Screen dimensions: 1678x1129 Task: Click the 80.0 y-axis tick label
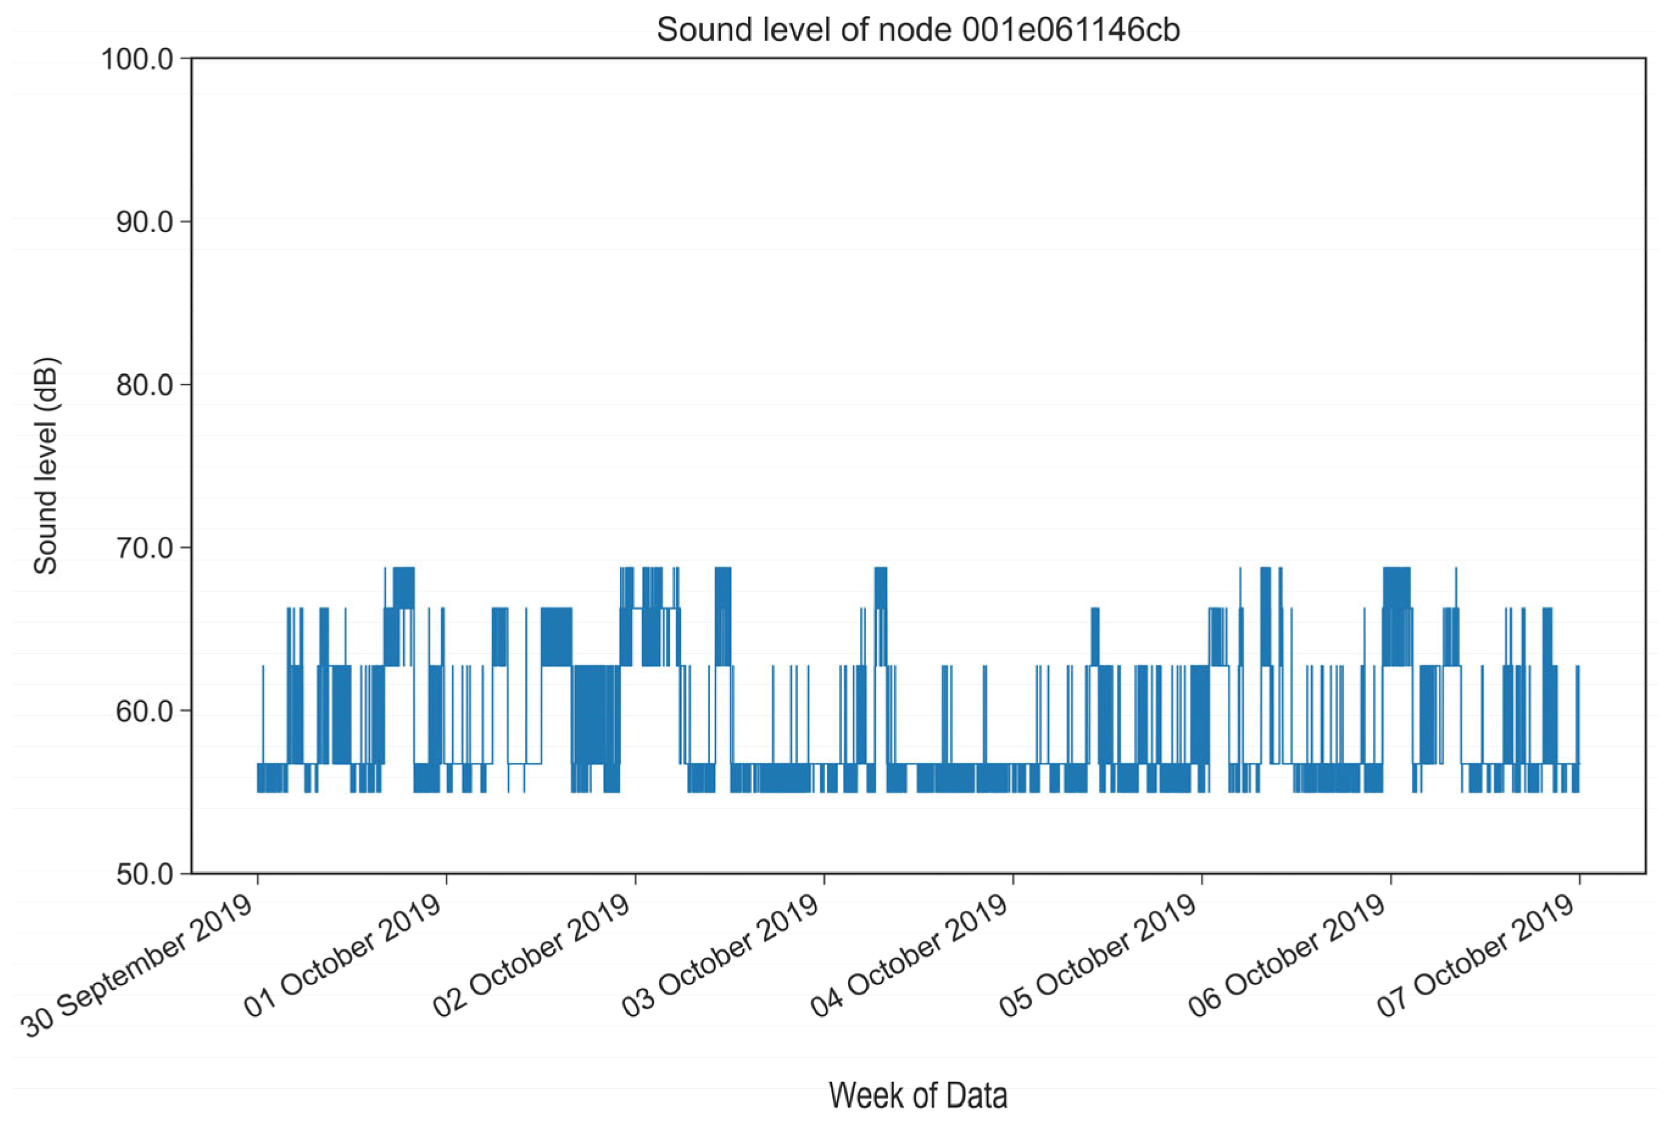(144, 385)
